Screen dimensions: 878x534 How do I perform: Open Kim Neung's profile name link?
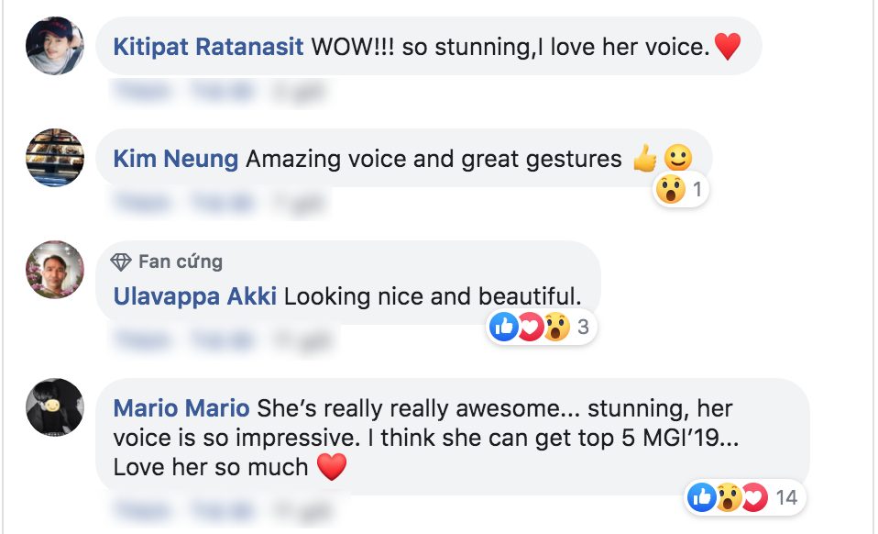[x=175, y=159]
